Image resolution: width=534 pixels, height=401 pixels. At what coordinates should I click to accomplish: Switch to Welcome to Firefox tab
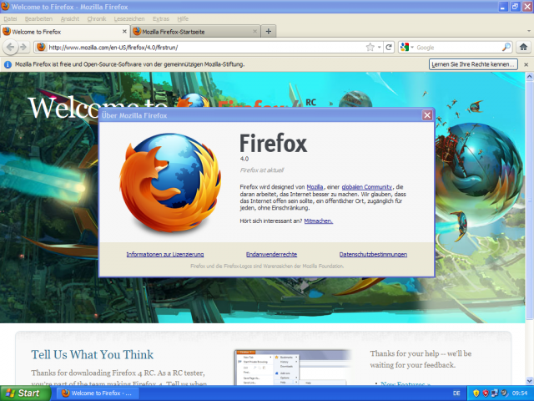point(65,32)
